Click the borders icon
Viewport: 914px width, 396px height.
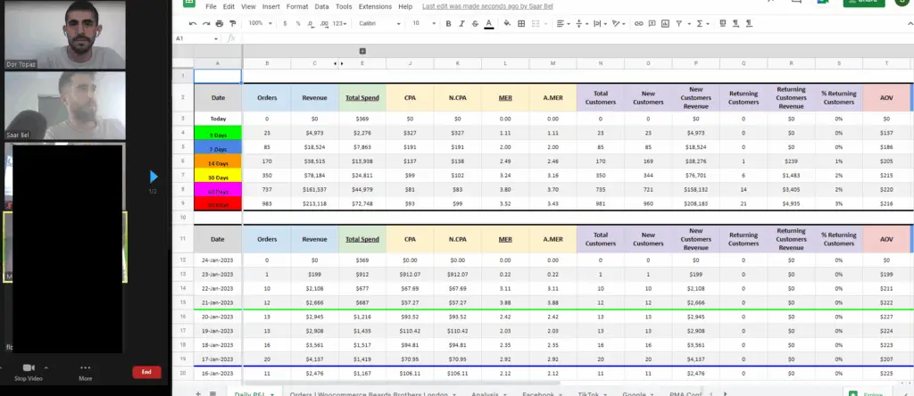point(521,23)
